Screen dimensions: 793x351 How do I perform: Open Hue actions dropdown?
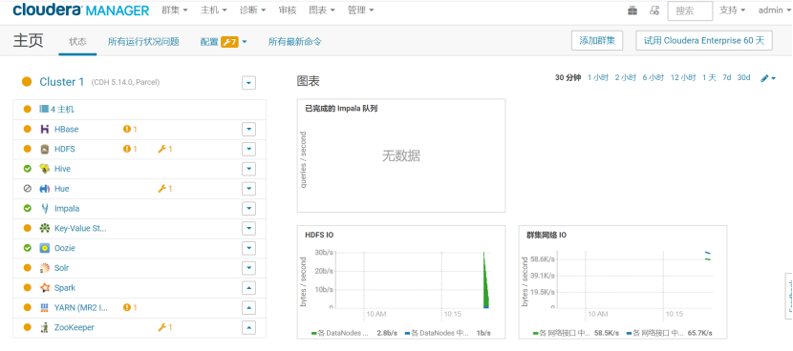coord(248,189)
